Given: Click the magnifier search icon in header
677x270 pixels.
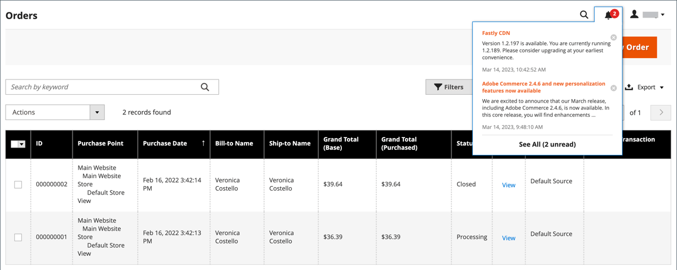Looking at the screenshot, I should pyautogui.click(x=584, y=15).
